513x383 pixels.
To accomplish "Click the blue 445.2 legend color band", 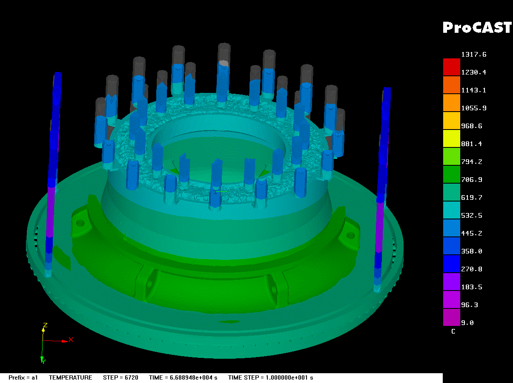I will click(451, 246).
